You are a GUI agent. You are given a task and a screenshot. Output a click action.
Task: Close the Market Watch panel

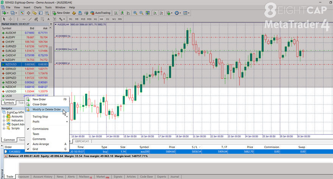[51, 24]
